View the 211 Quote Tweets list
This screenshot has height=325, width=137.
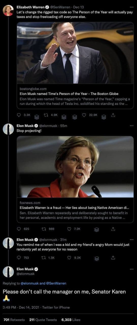[x=43, y=320]
